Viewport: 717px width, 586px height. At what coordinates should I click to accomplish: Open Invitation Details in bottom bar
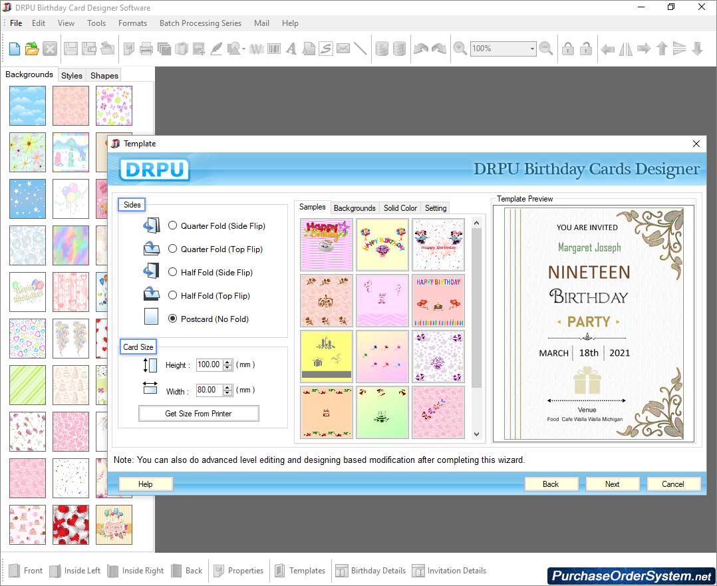pyautogui.click(x=450, y=571)
